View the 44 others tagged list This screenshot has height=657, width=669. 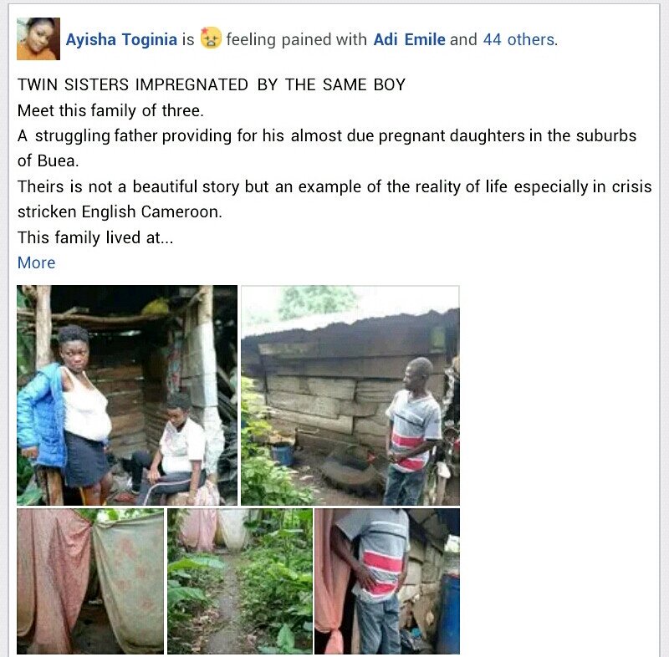(519, 39)
